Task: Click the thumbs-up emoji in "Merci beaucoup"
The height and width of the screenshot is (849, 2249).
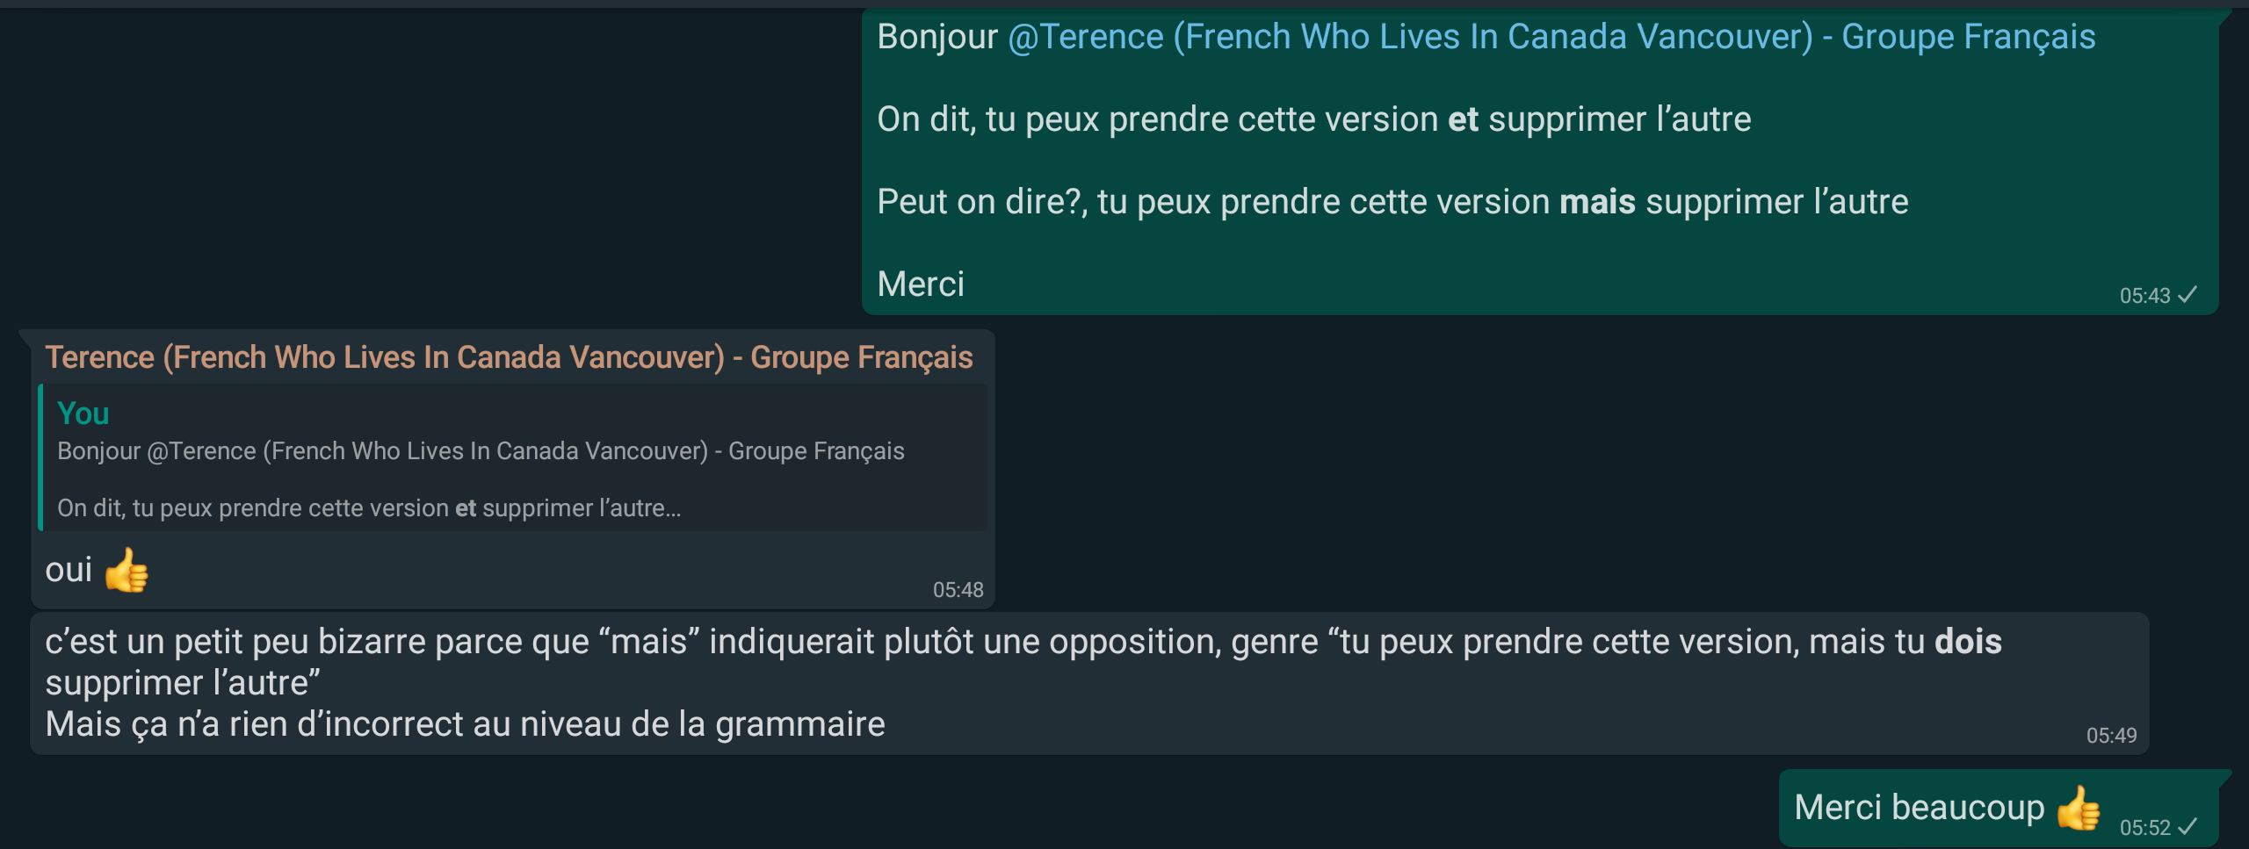Action: click(2078, 808)
